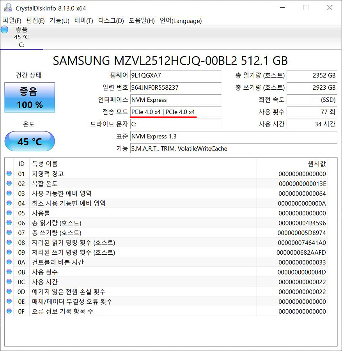
Task: Click status icon for row 0A 컨트롤러 바쁜 시간
Action: pyautogui.click(x=9, y=262)
